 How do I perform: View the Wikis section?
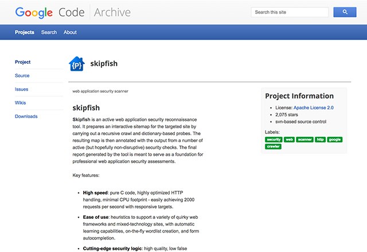[21, 103]
